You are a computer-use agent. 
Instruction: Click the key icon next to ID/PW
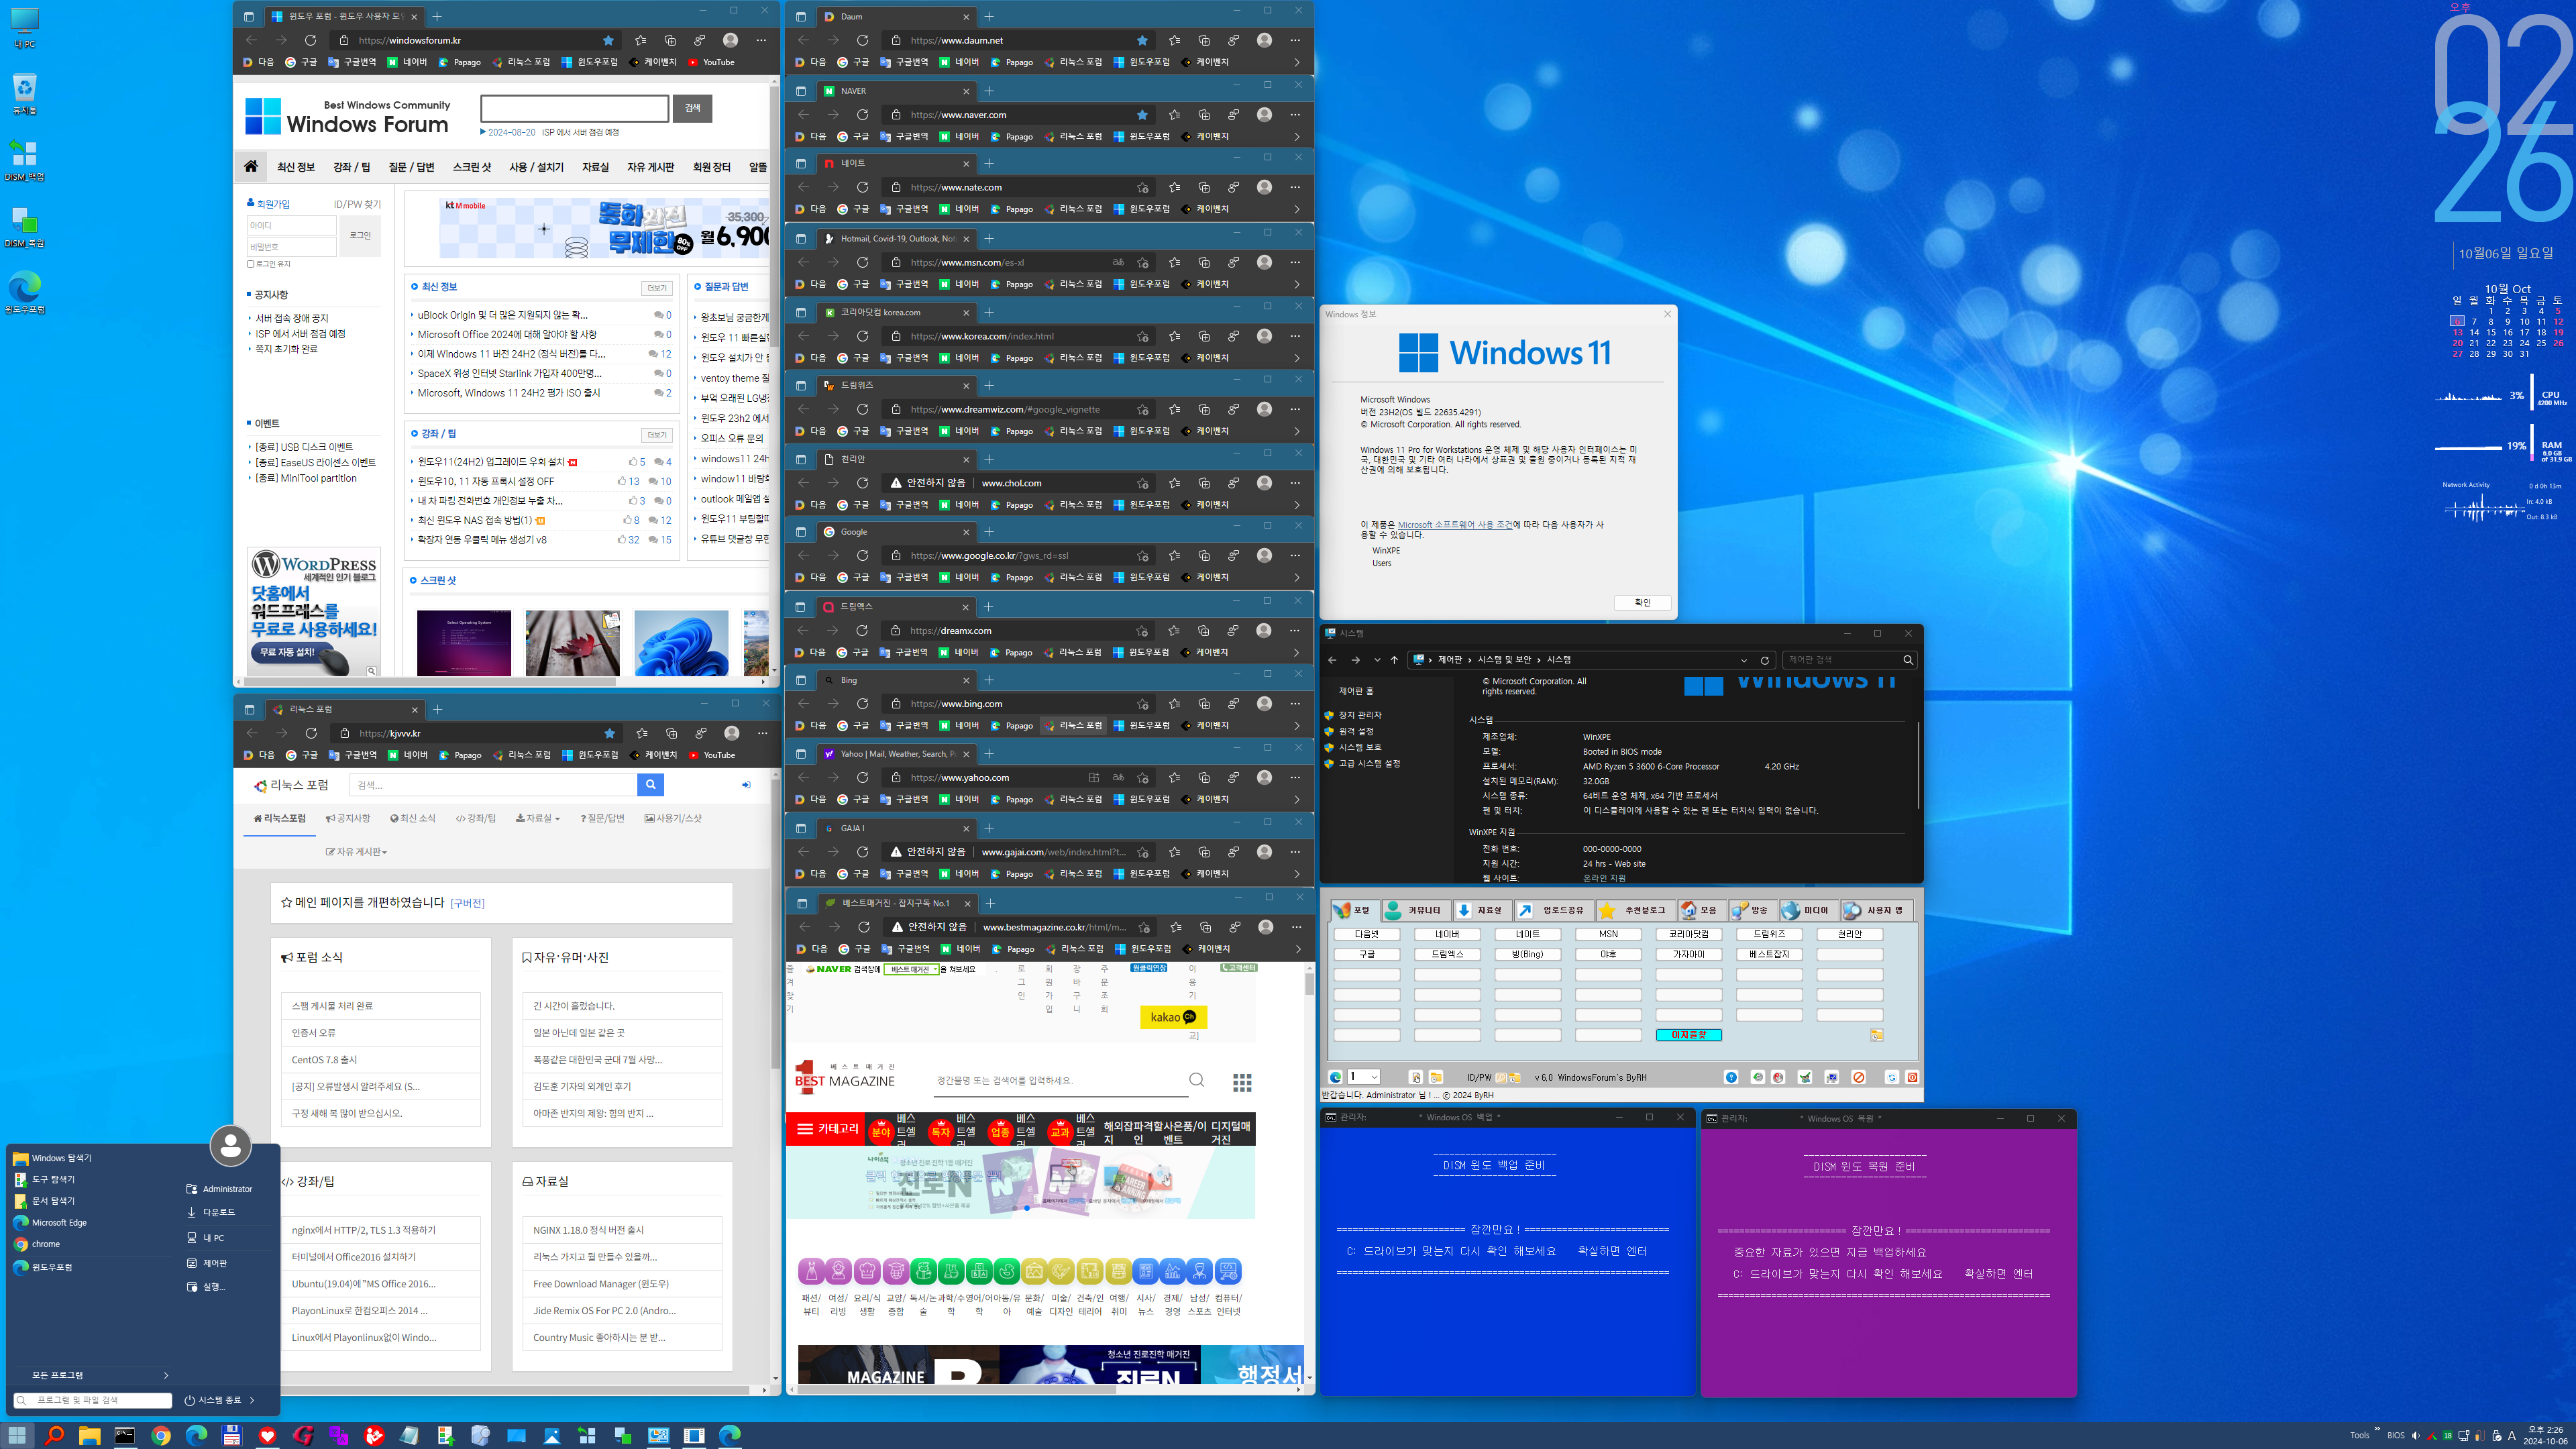point(1501,1077)
